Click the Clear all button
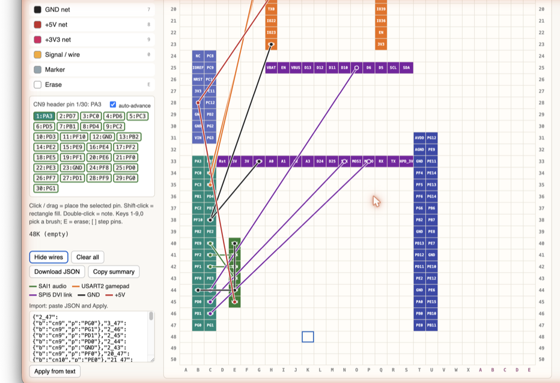 point(88,258)
